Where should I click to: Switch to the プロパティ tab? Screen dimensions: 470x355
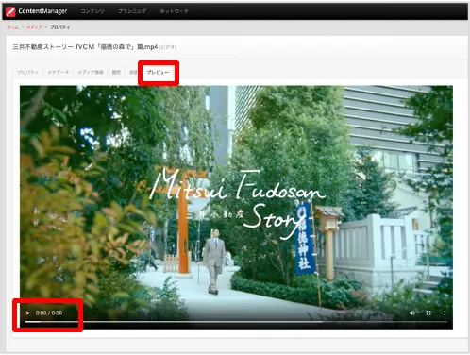click(27, 72)
